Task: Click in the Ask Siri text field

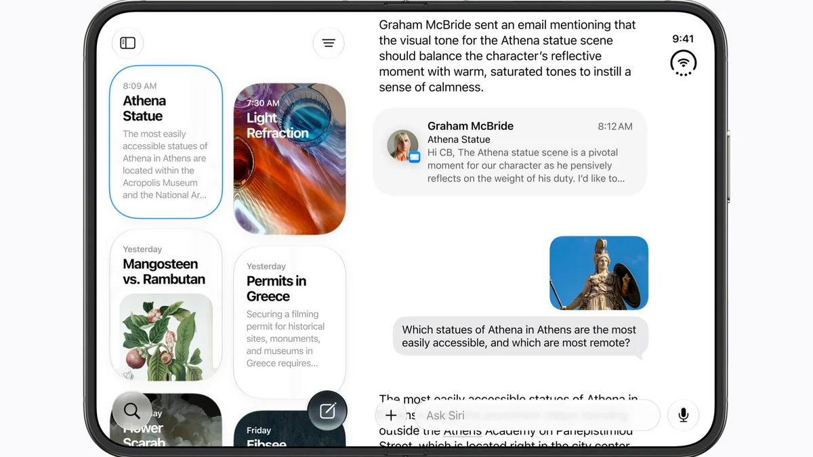Action: (x=535, y=415)
